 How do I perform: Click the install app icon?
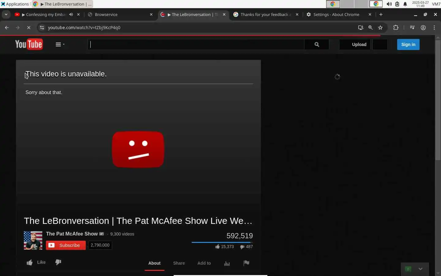361,28
